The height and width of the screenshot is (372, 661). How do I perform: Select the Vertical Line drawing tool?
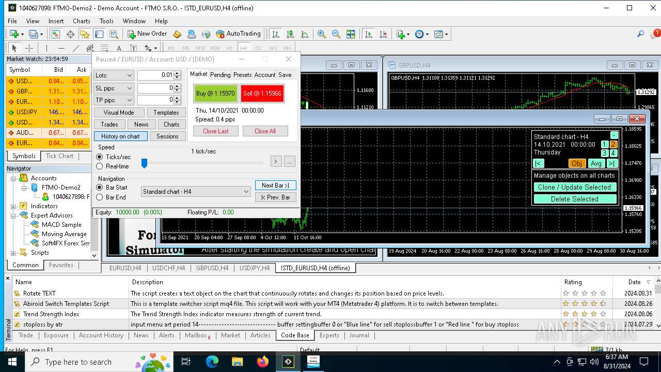coord(46,48)
